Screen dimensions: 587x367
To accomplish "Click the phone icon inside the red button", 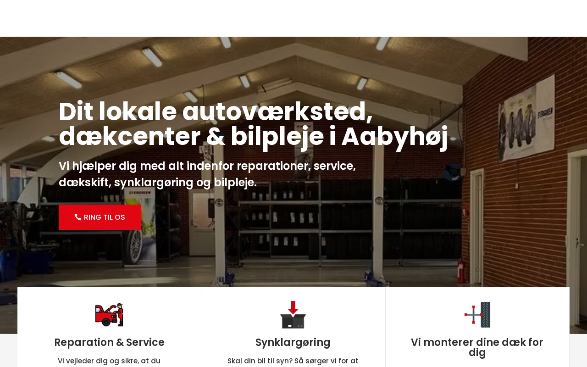I will pos(78,217).
